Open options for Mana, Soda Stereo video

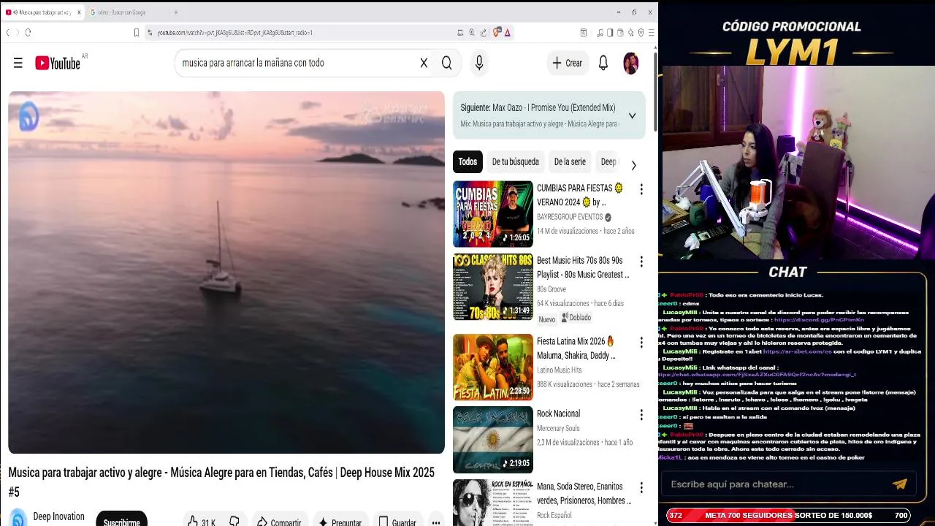pos(641,487)
